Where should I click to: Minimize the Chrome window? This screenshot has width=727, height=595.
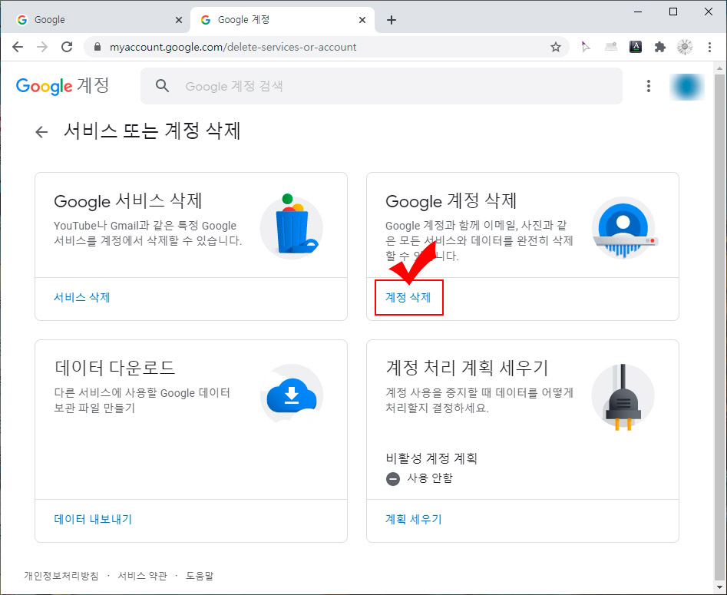click(x=638, y=12)
